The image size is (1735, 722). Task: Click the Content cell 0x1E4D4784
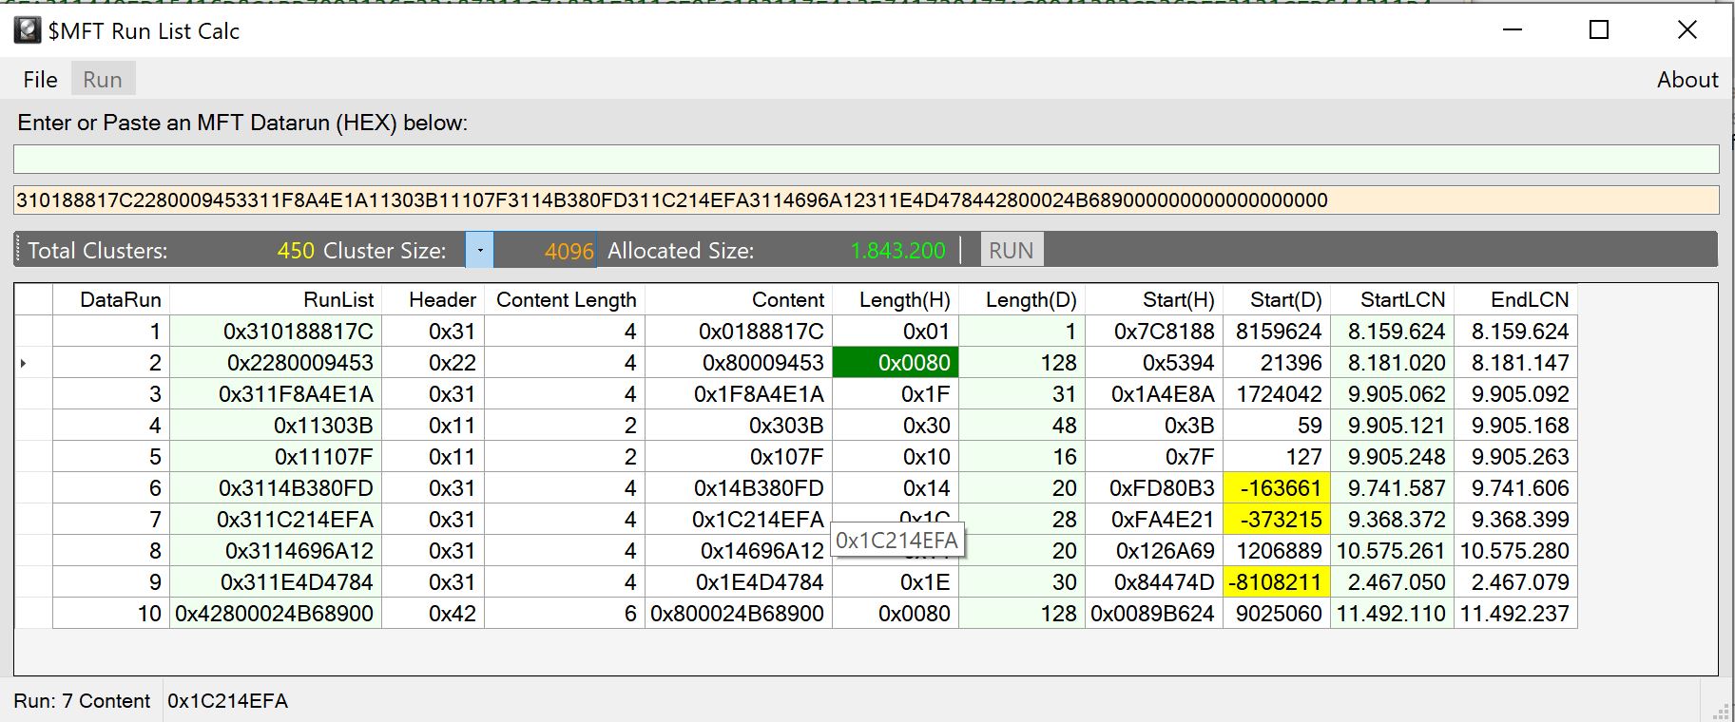pyautogui.click(x=739, y=582)
